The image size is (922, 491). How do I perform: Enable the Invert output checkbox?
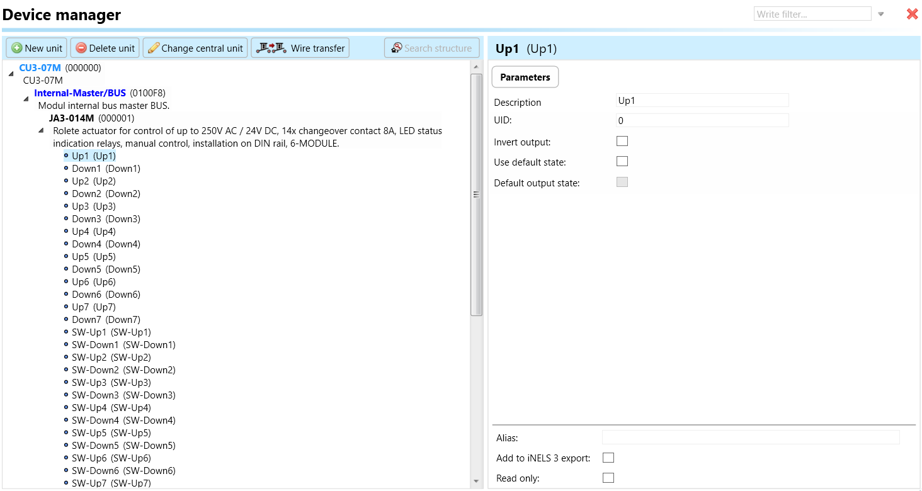coord(622,141)
